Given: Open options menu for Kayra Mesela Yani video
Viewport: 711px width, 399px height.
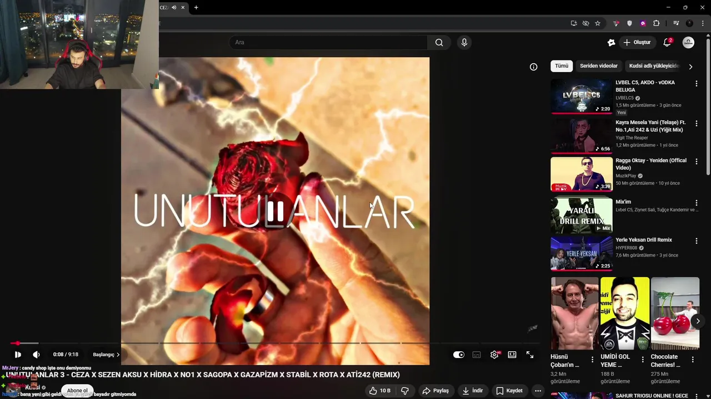Looking at the screenshot, I should pos(696,124).
